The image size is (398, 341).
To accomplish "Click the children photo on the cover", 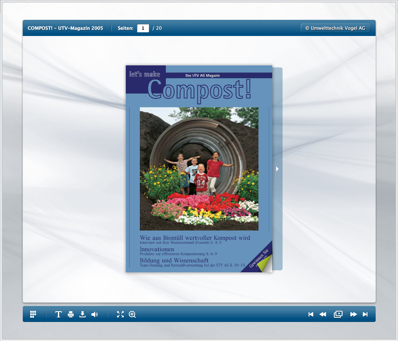I will click(x=199, y=169).
